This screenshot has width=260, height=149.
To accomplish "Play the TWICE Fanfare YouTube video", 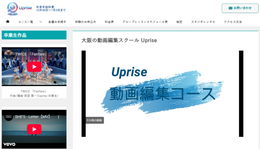I will tap(34, 67).
